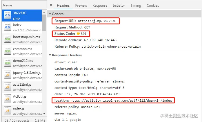This screenshot has height=122, width=202.
Task: Click the JS icon for ActUtil.js
Action: coord(8,99)
